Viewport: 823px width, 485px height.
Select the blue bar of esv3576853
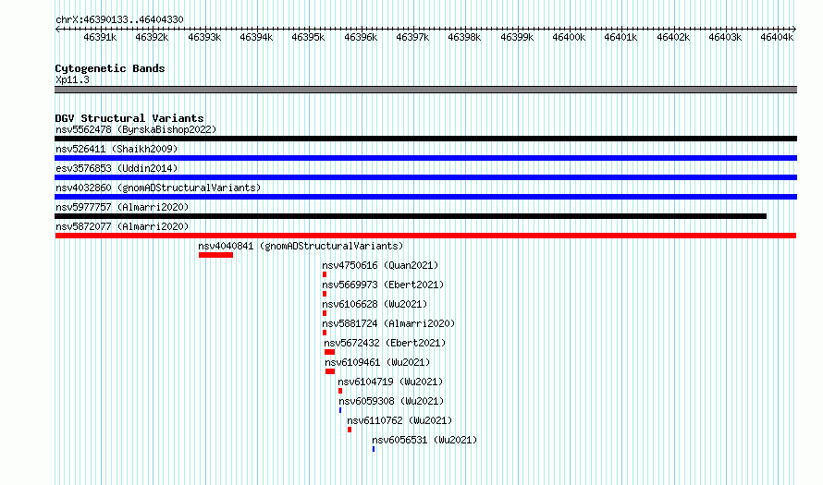click(425, 177)
